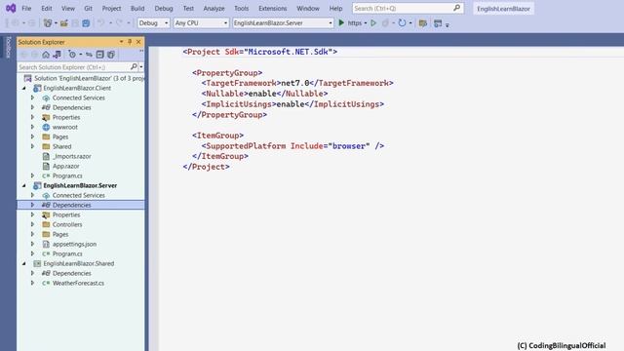Click the Solution Explorer Home icon
The height and width of the screenshot is (351, 624).
coord(46,55)
